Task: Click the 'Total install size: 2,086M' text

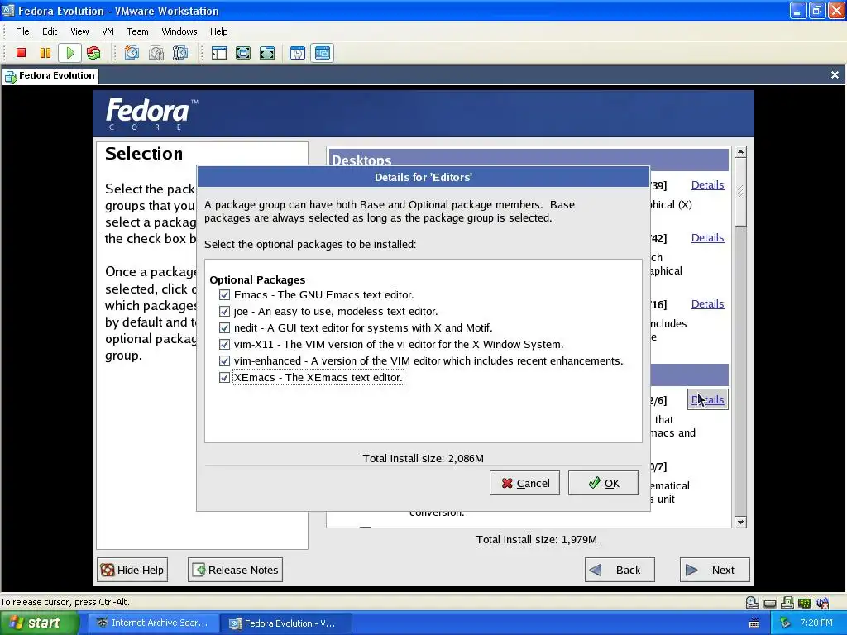Action: (423, 458)
